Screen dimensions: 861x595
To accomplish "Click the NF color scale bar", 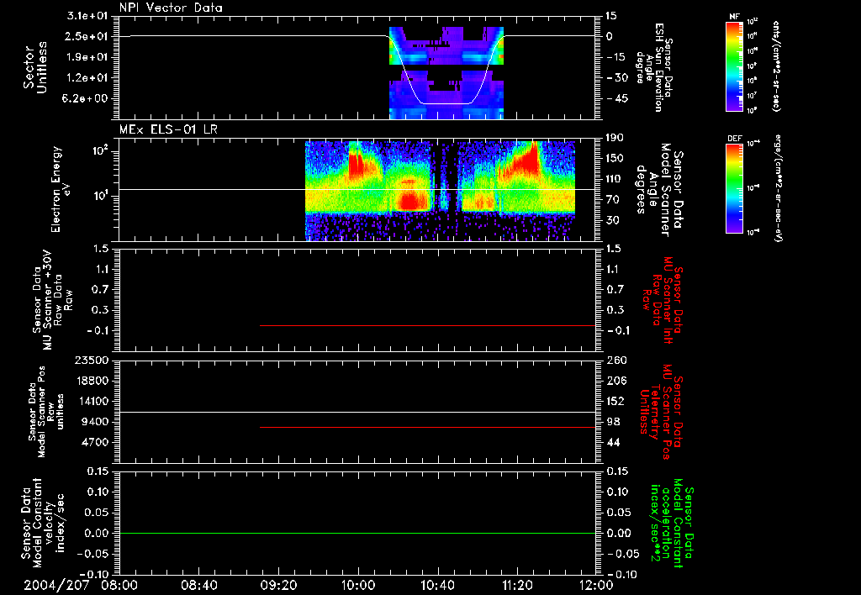I will click(735, 66).
